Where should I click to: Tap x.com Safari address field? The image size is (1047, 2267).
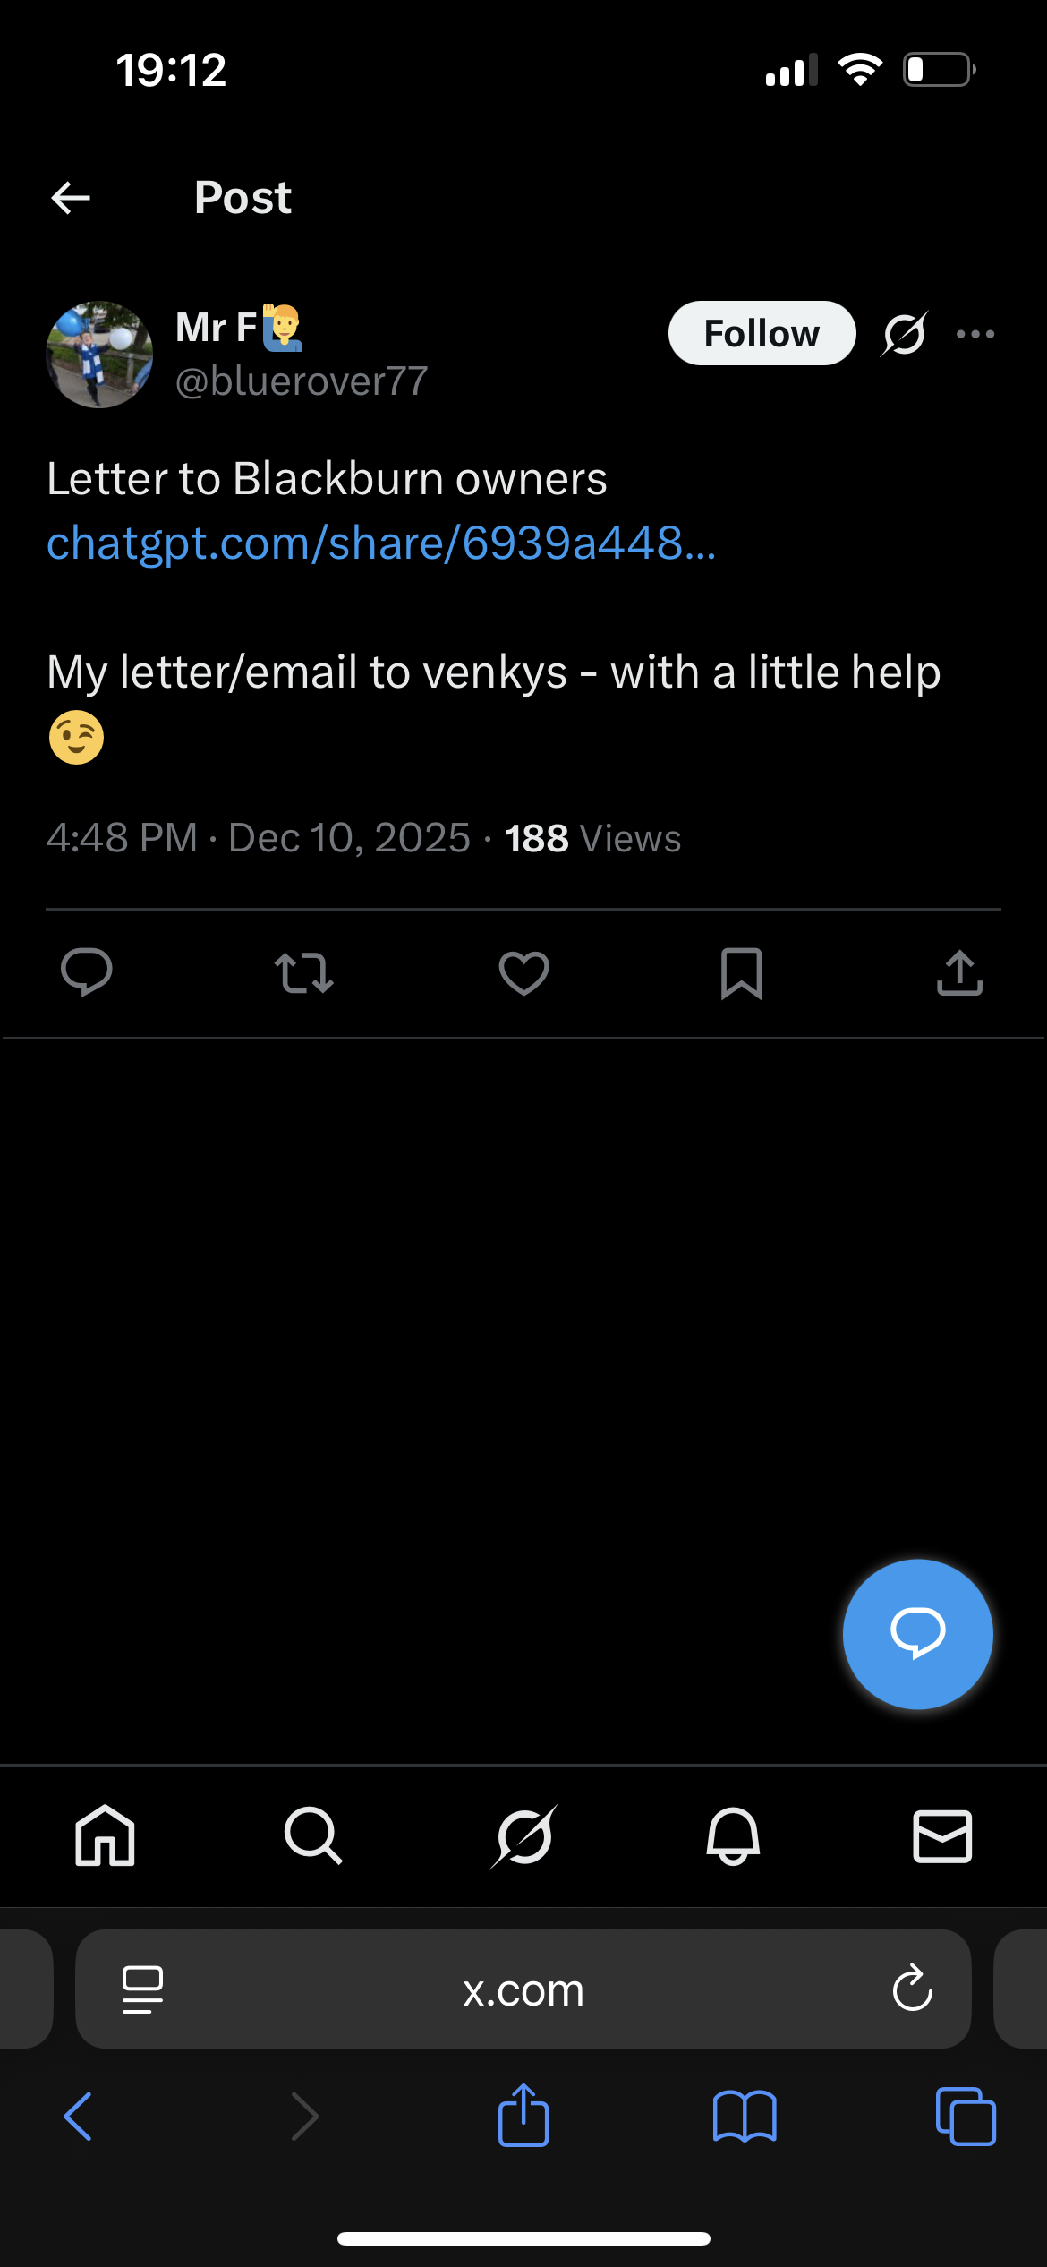[523, 1989]
